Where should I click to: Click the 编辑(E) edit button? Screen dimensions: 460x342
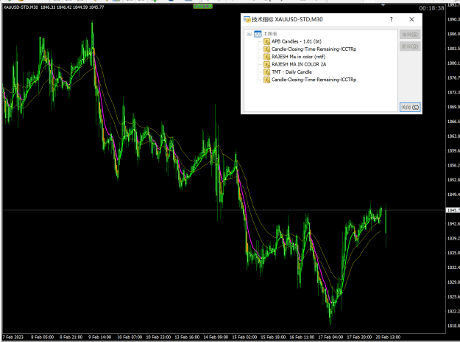[x=410, y=35]
